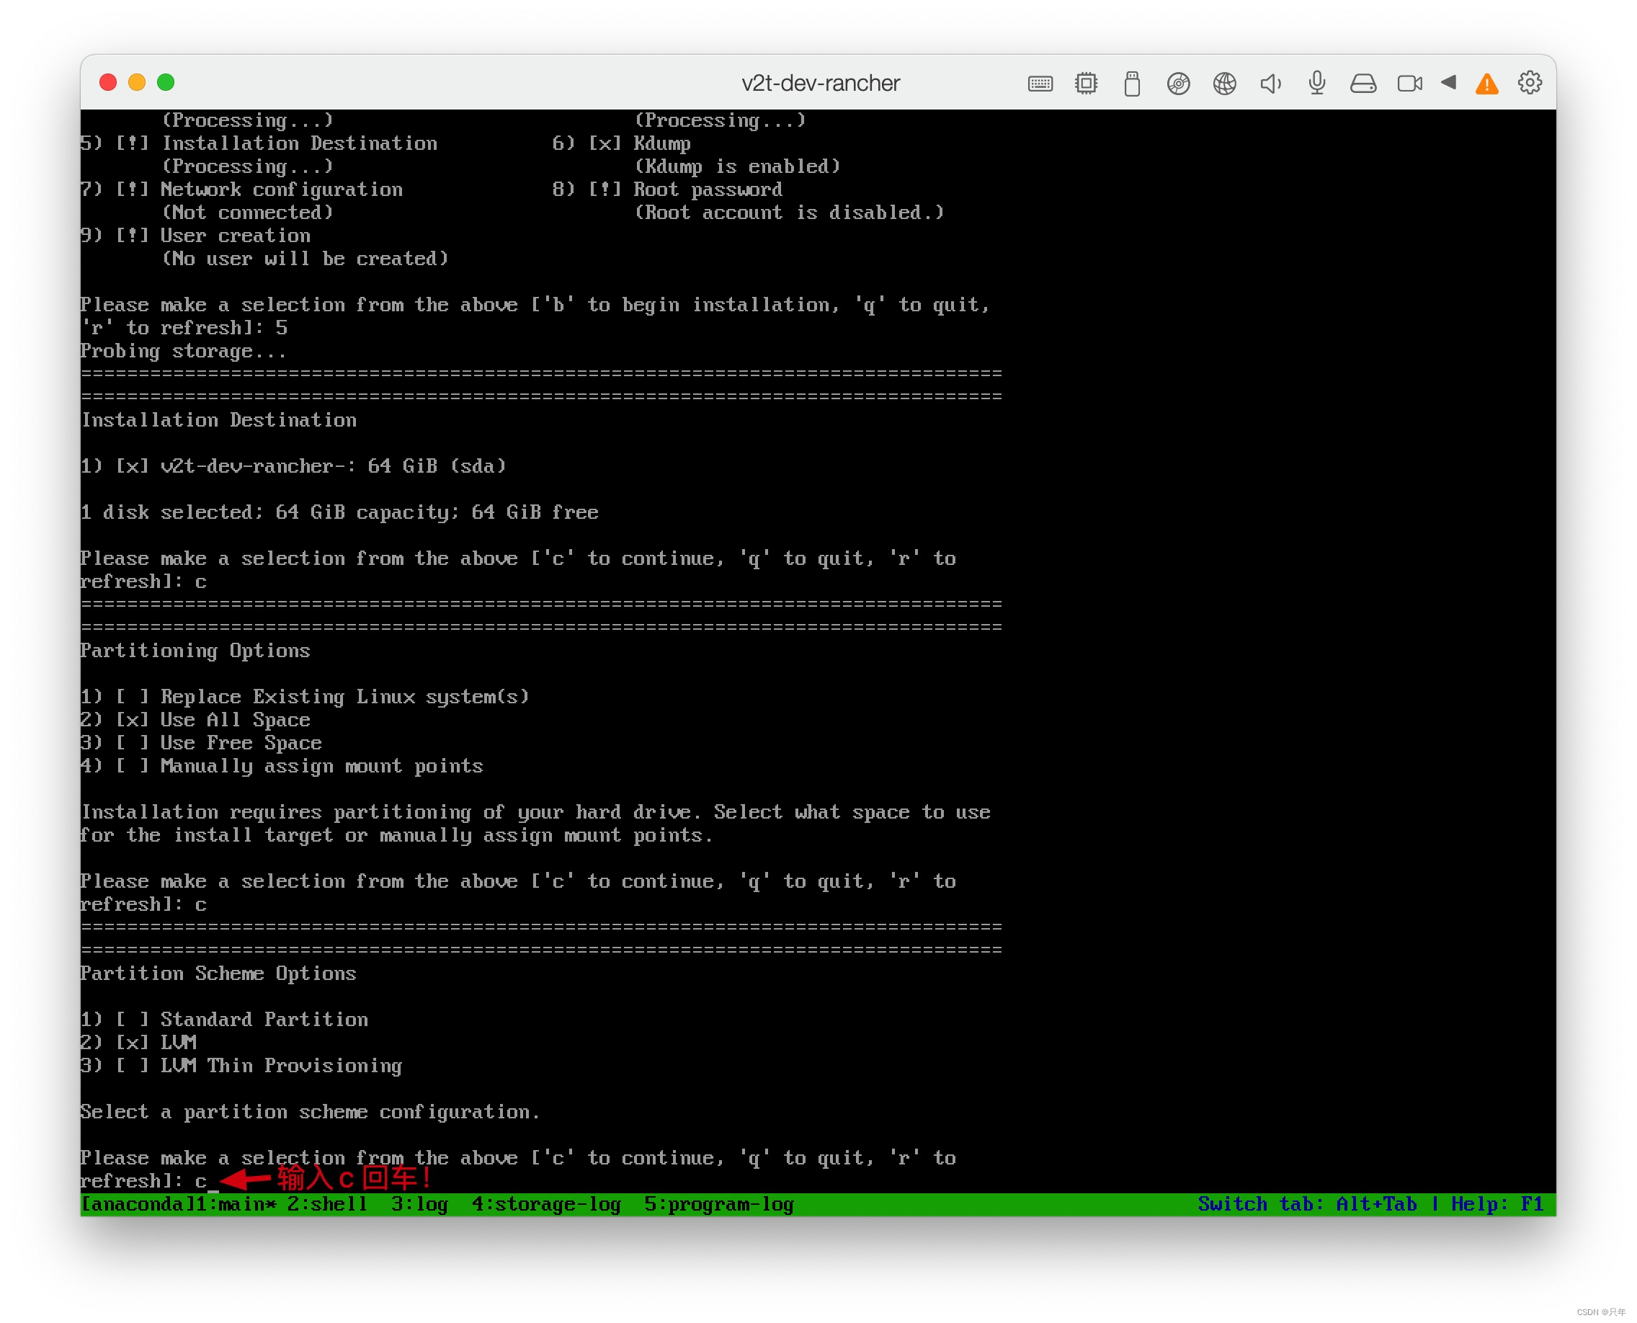Toggle the speaker sound icon

(1270, 83)
